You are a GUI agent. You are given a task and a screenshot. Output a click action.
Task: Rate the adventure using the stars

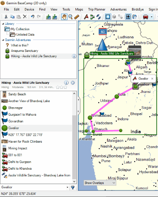[61, 87]
